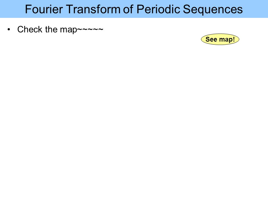The height and width of the screenshot is (201, 268).
Task: Click the word "the" in the bullet text
Action: [x=51, y=29]
